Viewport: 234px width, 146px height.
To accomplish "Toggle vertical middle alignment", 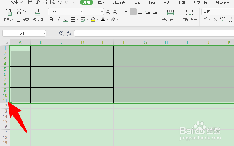I will pyautogui.click(x=133, y=12).
